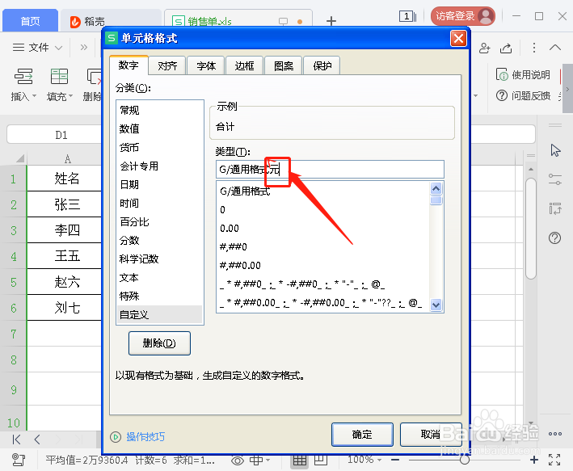Click the 插入 insert icon
This screenshot has width=573, height=471.
coord(23,77)
